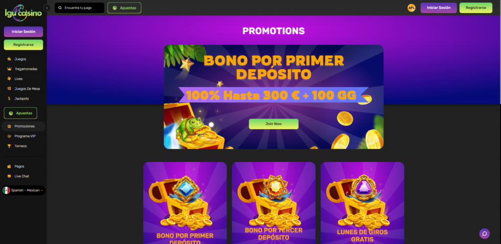Click Join Now on the banner
501x244 pixels.
(273, 124)
